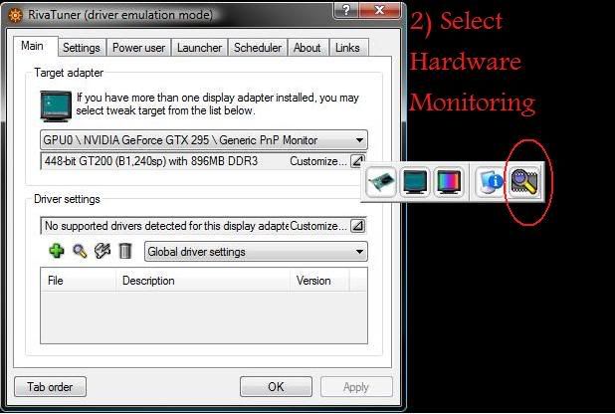
Task: Open the graphics card low-level settings icon
Action: [381, 182]
